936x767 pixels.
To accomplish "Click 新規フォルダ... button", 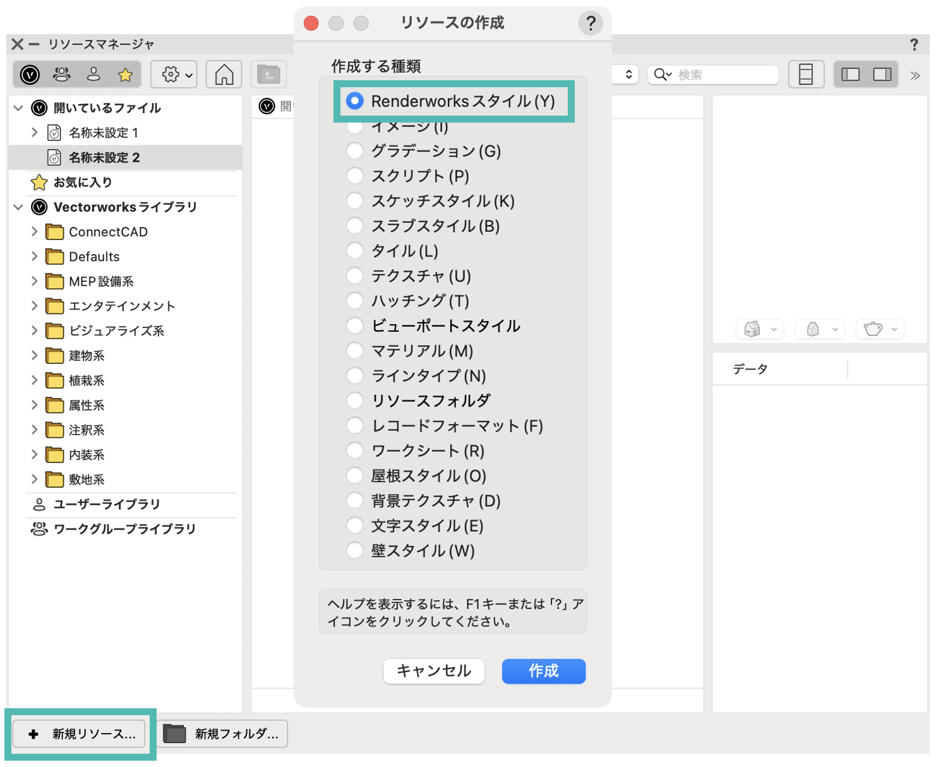I will (222, 734).
